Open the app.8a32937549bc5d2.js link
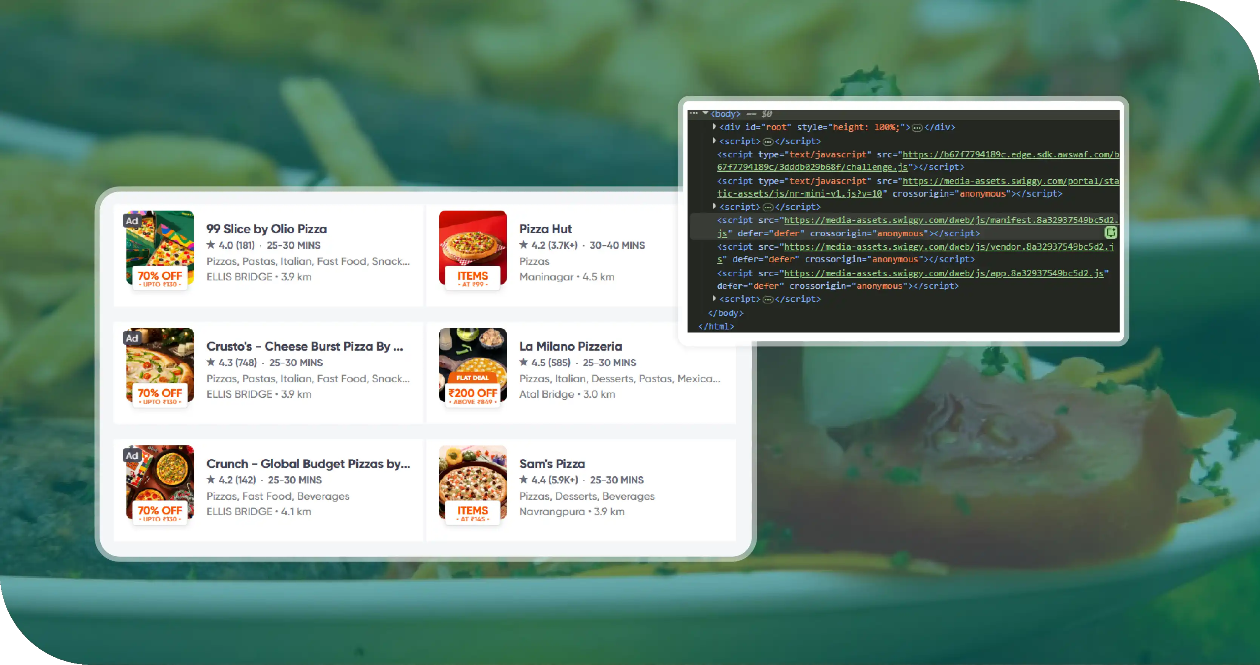1260x665 pixels. 943,273
